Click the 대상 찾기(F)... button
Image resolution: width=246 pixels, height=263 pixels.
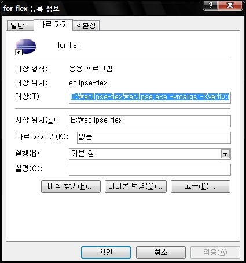coord(71,186)
